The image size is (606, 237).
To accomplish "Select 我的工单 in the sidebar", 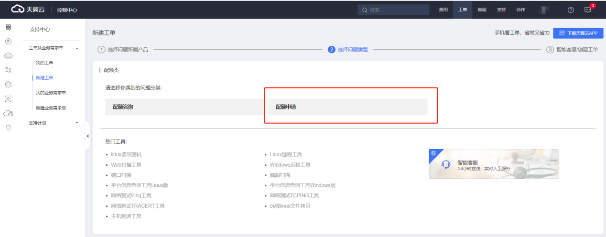I will [x=44, y=63].
